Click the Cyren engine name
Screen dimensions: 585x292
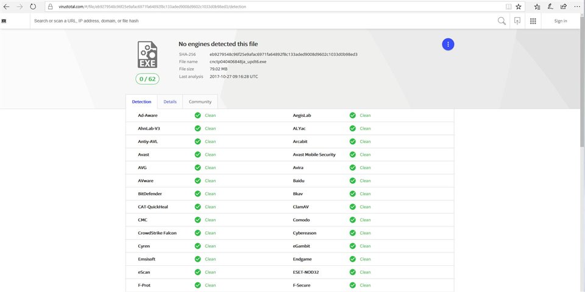(x=144, y=246)
